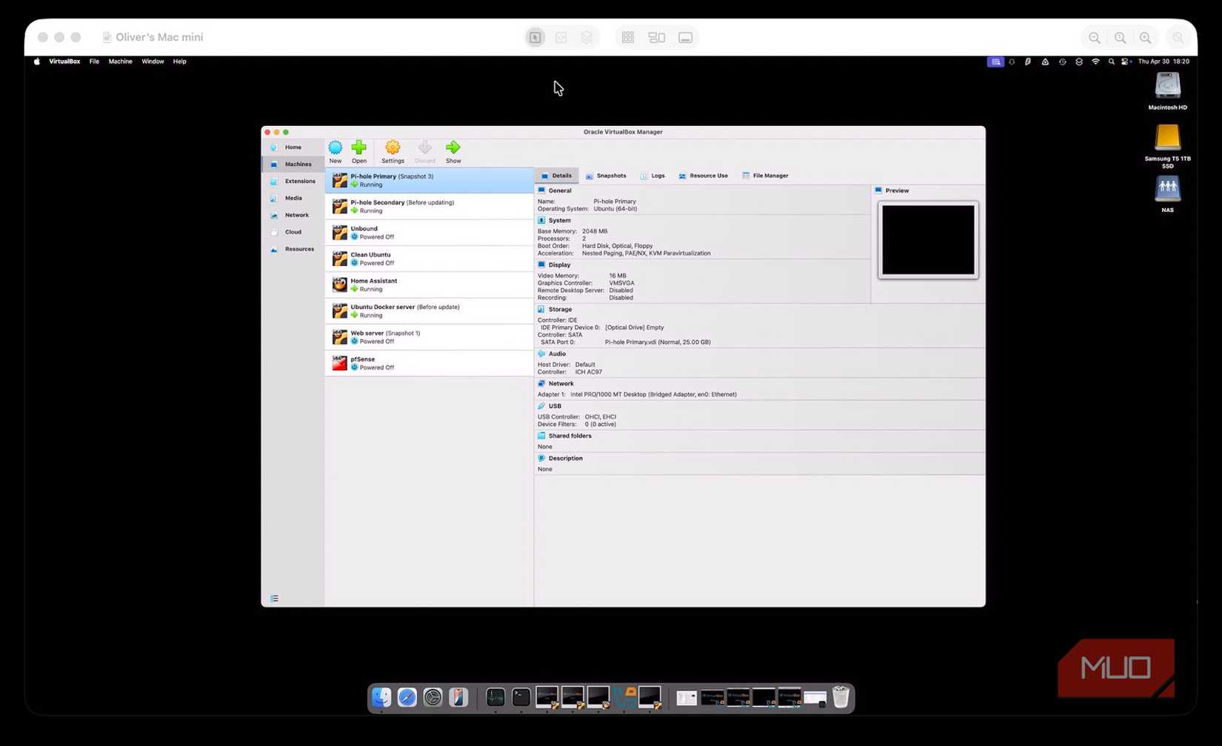Select the Web server machine
This screenshot has width=1222, height=746.
(x=430, y=337)
